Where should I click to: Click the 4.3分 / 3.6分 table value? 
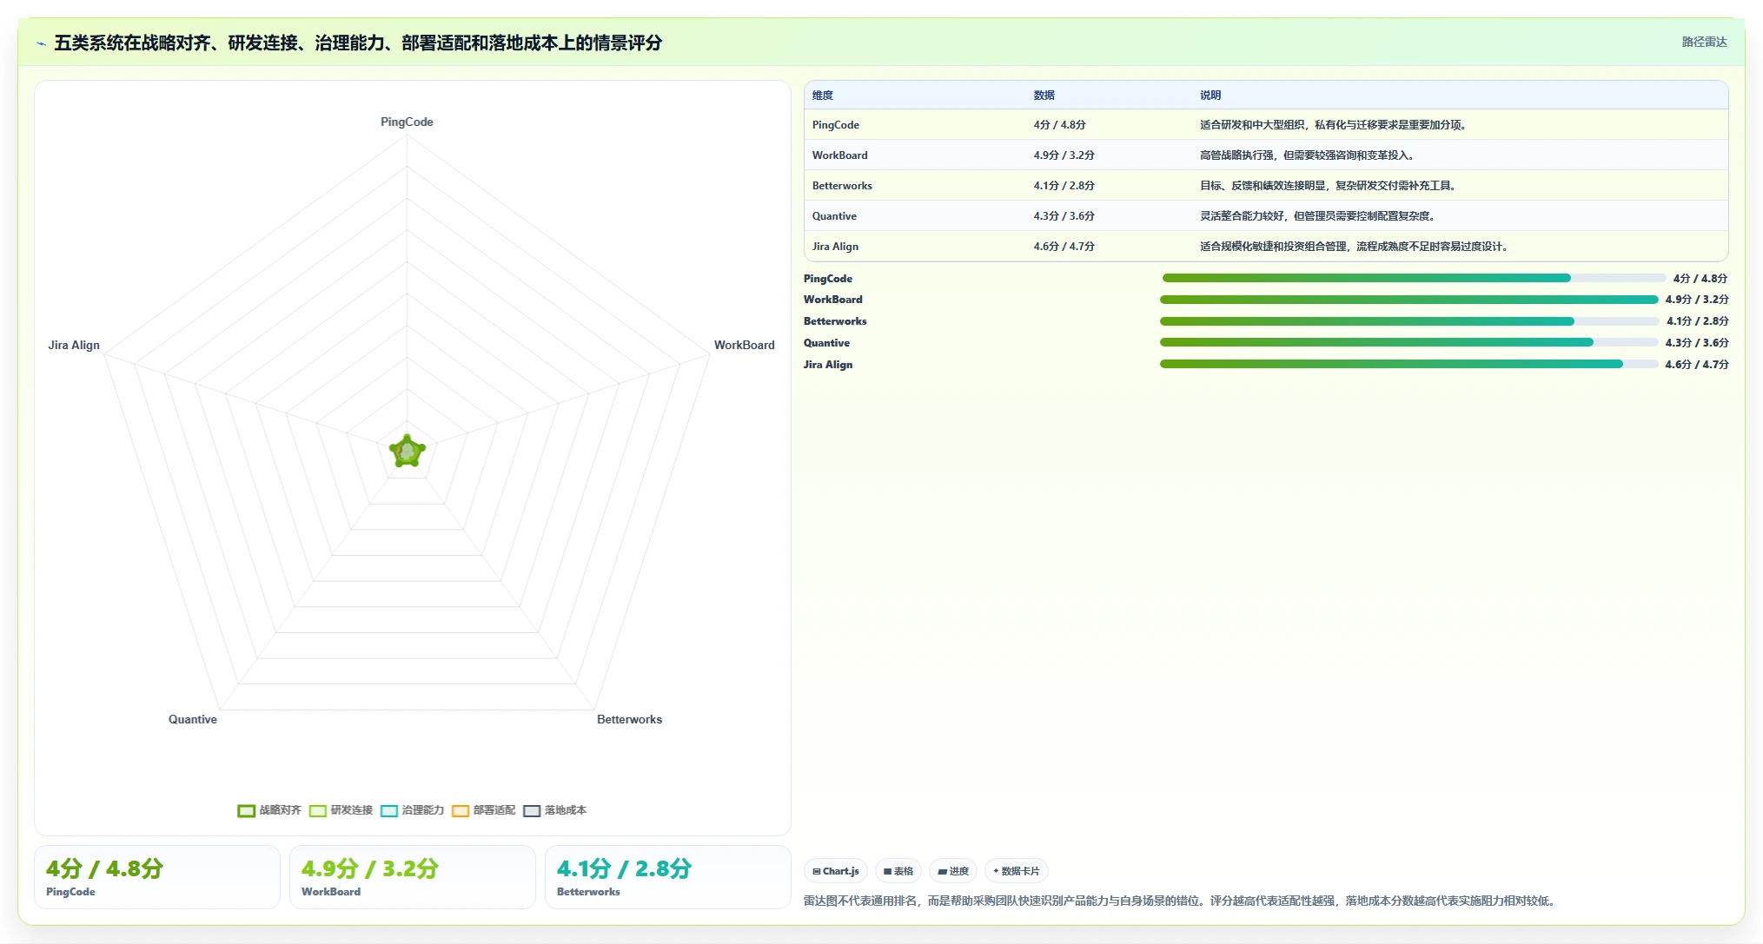[1064, 216]
